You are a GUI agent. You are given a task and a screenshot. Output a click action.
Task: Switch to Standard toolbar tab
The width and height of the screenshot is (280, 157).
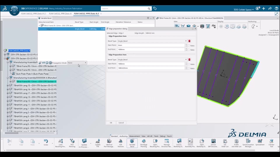114,136
